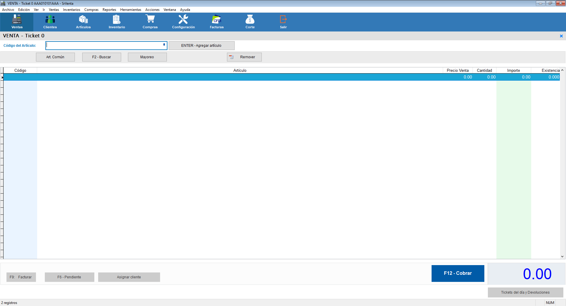Click the grid scrollbar down arrow
The image size is (566, 306).
(562, 257)
